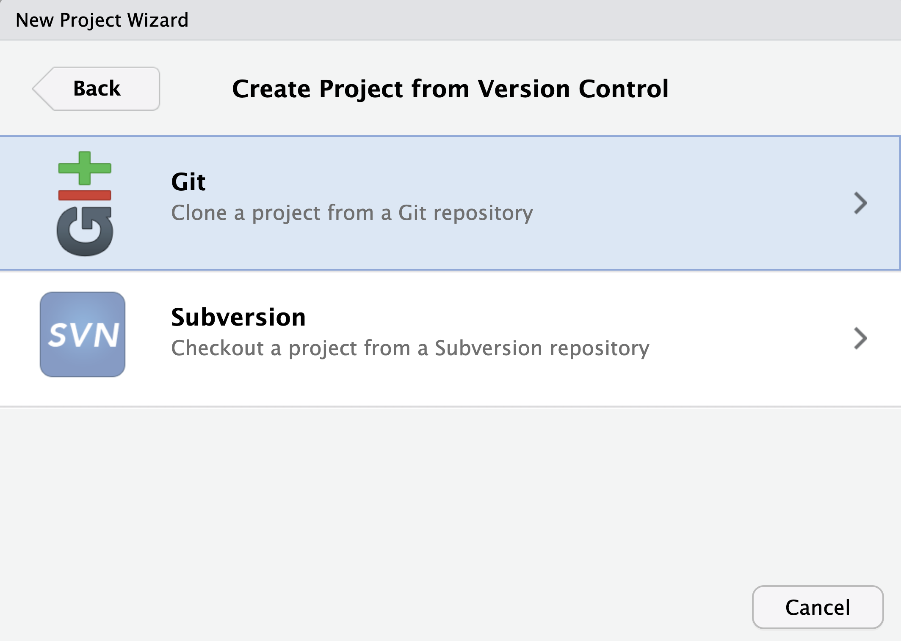Click the red minus bar on the Git icon
Image resolution: width=901 pixels, height=641 pixels.
(x=85, y=195)
